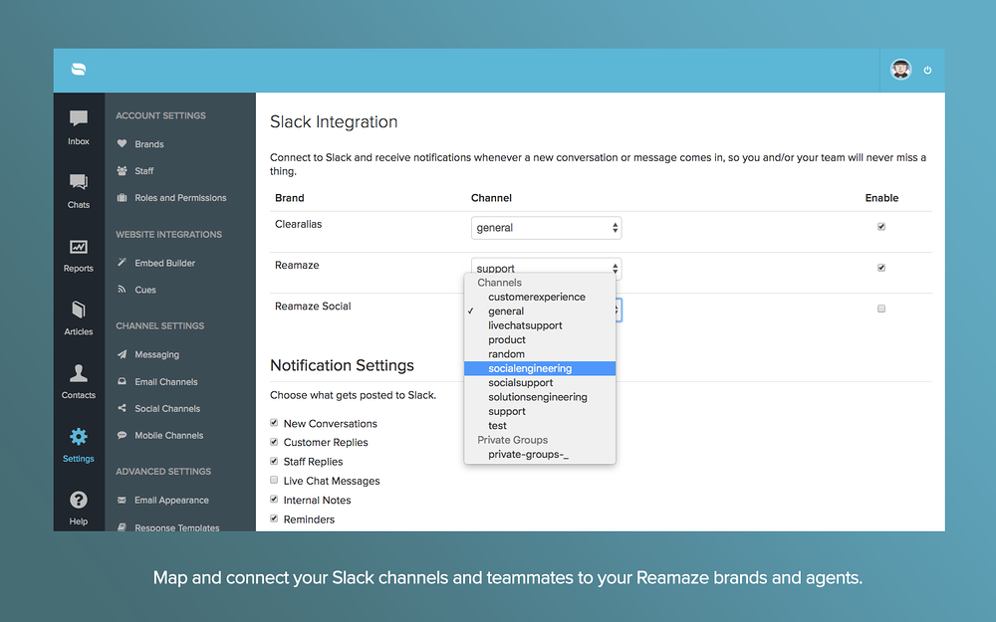Open Staff settings page
The height and width of the screenshot is (622, 996).
coord(144,171)
